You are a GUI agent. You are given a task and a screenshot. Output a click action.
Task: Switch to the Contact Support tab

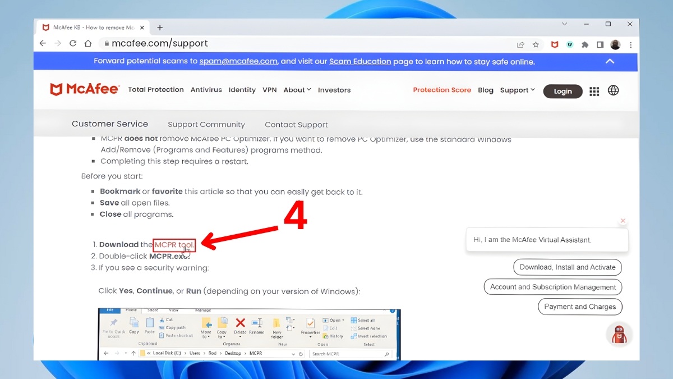(x=296, y=125)
